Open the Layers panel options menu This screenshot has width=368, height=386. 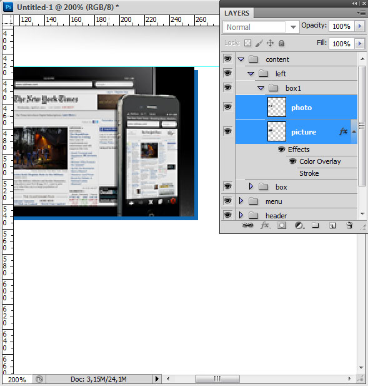click(362, 13)
